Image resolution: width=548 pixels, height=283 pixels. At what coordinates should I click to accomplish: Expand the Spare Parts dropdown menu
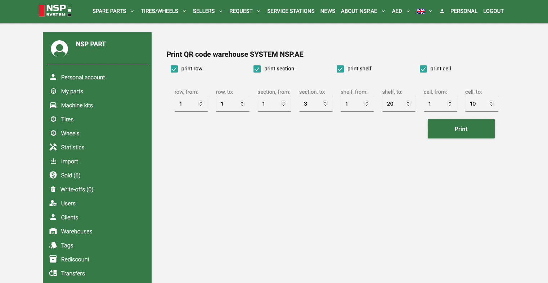[x=113, y=11]
